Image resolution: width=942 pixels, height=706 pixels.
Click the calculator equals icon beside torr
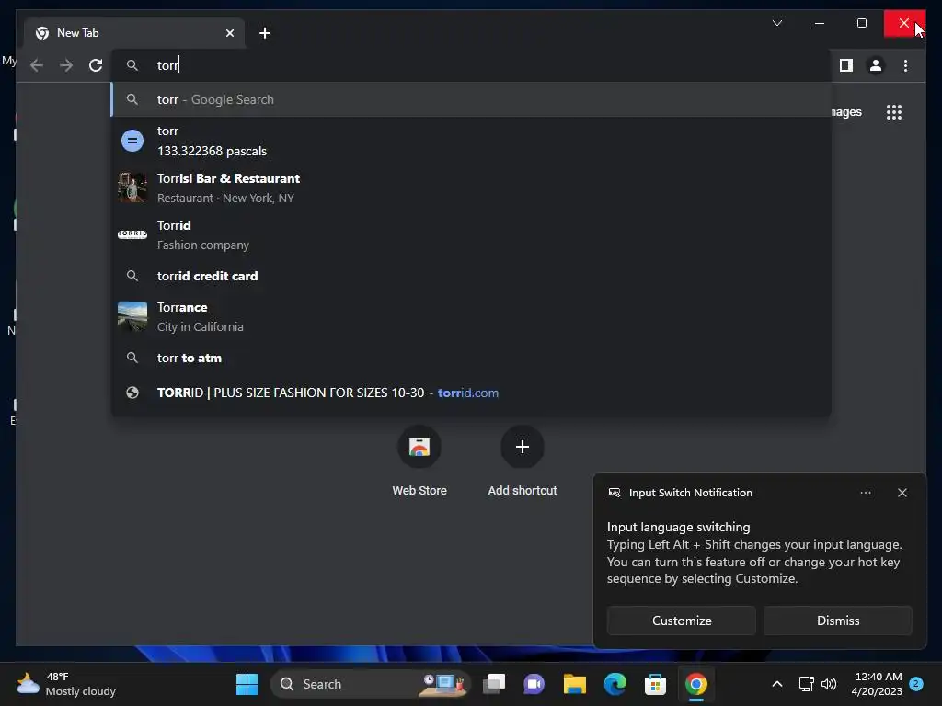(132, 141)
